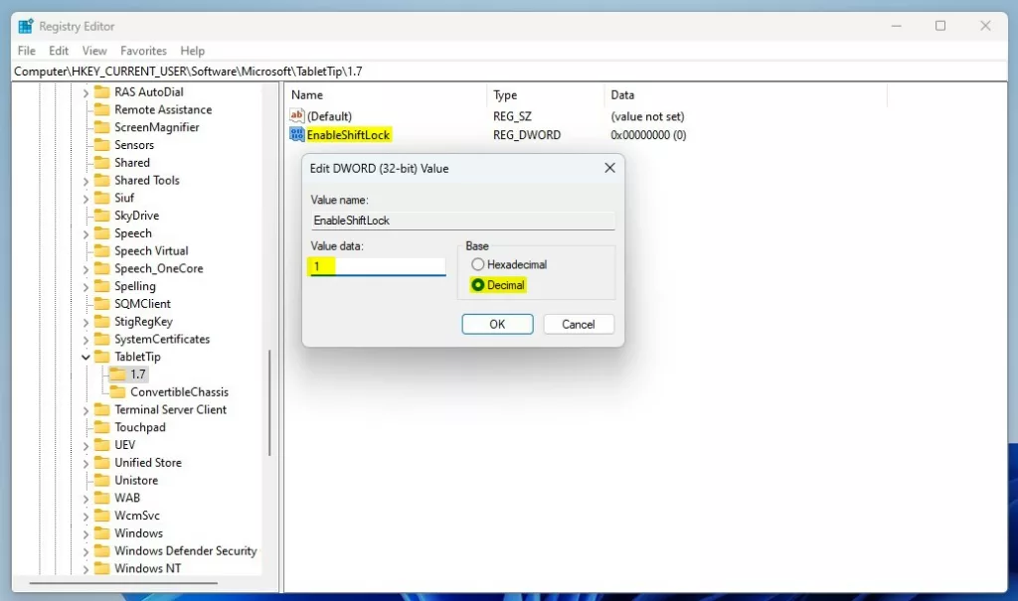
Task: Open the Help menu
Action: pyautogui.click(x=192, y=51)
